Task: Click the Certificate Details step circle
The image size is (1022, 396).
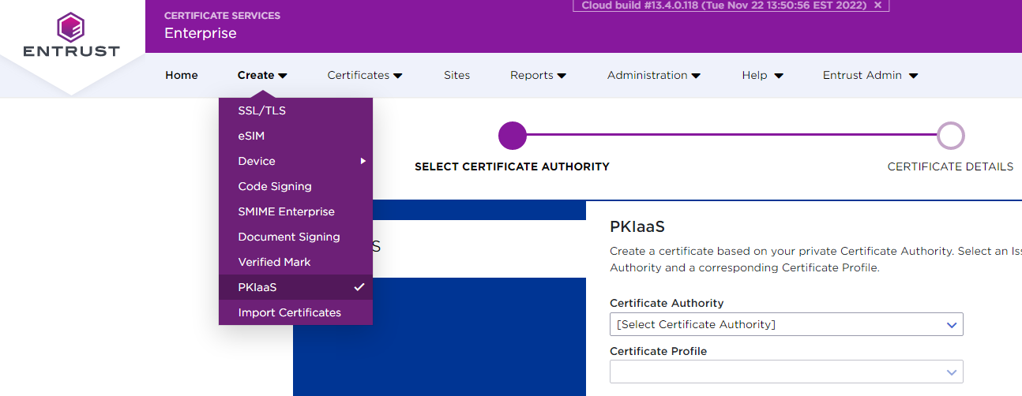Action: coord(950,136)
